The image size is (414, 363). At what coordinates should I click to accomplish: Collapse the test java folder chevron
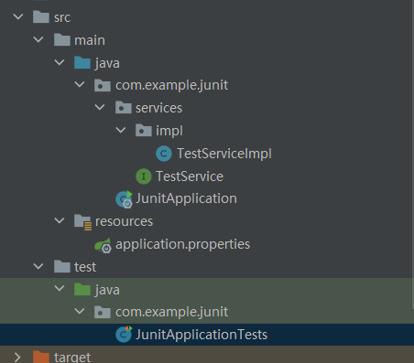point(60,289)
